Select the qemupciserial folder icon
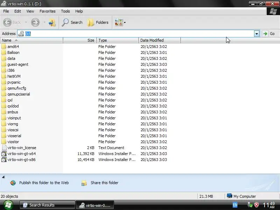Viewport: 280px width, 210px height. [4, 94]
